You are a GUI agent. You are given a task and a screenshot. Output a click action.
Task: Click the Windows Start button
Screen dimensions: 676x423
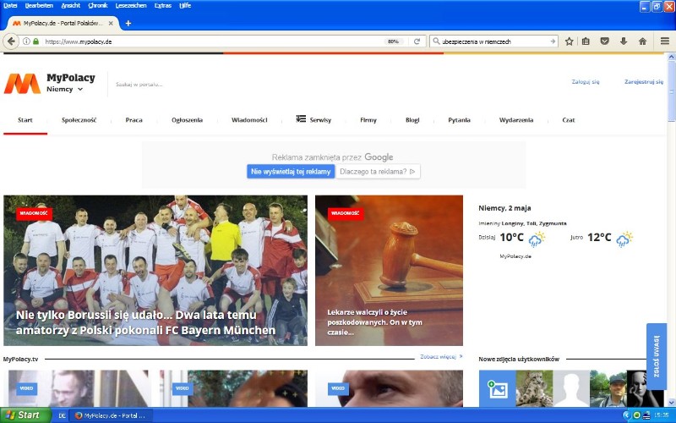24,415
